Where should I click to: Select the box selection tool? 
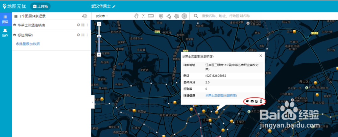point(144,16)
